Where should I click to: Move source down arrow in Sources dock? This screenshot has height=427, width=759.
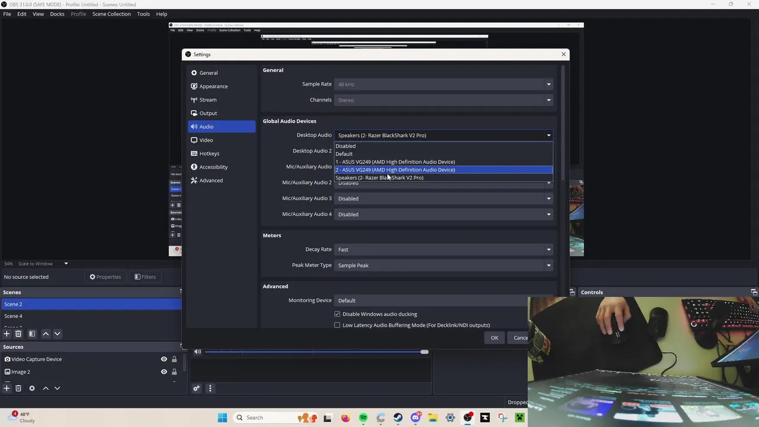(x=58, y=388)
